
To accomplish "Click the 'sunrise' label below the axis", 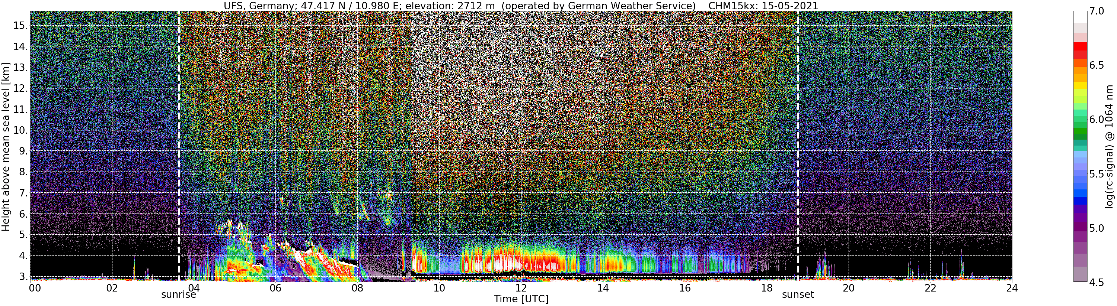I will [x=179, y=295].
